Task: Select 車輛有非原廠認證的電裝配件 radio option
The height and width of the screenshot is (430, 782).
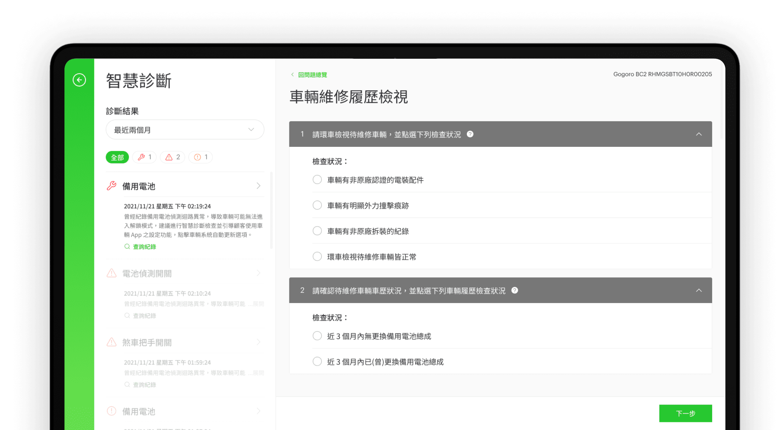Action: (x=317, y=180)
